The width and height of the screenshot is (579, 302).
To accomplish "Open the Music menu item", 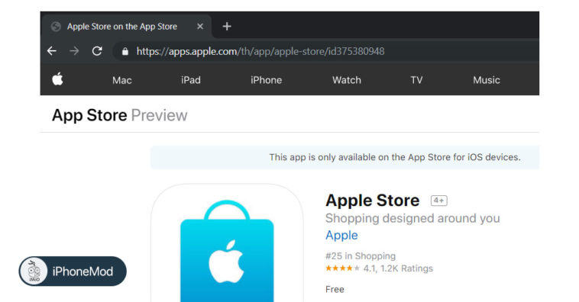I will (487, 80).
